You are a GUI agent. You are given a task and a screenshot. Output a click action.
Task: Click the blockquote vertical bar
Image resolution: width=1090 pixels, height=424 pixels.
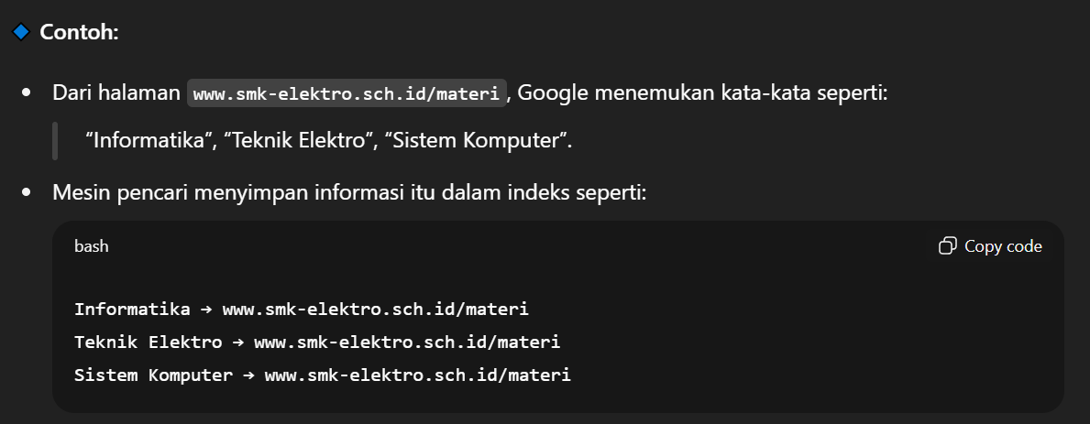[x=55, y=141]
